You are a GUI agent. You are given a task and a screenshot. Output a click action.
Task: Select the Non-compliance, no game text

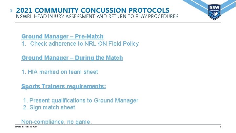[x=56, y=122]
